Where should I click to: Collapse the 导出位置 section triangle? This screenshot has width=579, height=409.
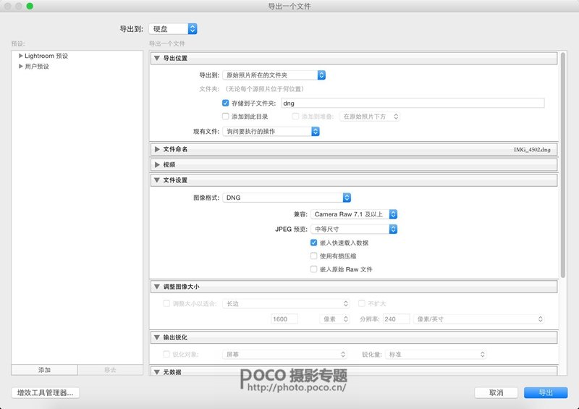tap(157, 59)
